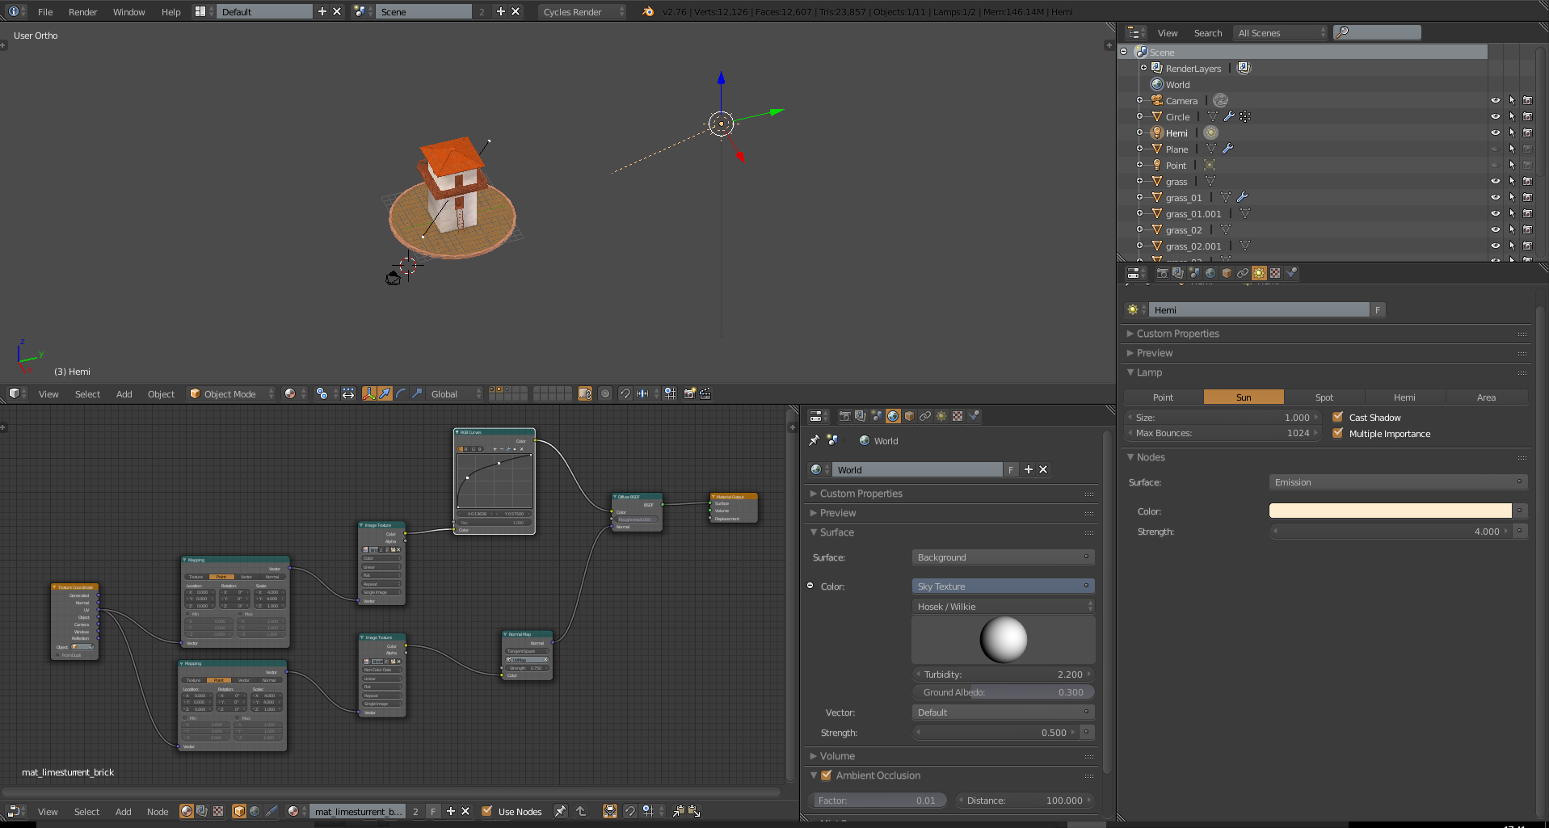
Task: Add new world with plus button
Action: (x=1028, y=469)
